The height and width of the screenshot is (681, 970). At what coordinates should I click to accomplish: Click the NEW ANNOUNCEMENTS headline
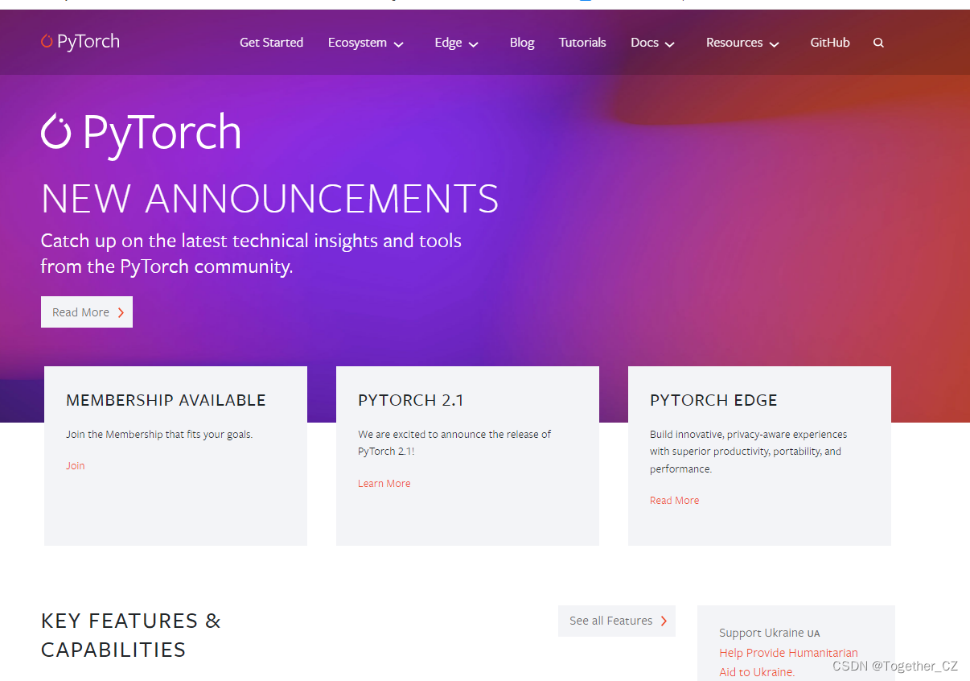(270, 199)
